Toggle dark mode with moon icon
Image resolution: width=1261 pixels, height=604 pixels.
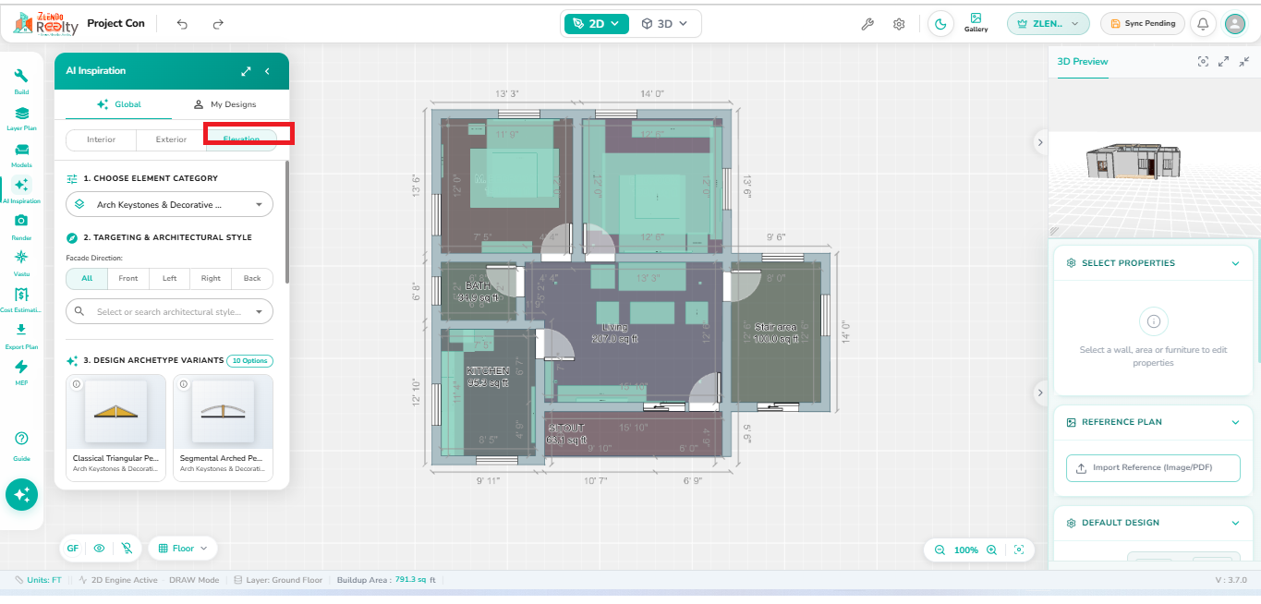point(940,24)
